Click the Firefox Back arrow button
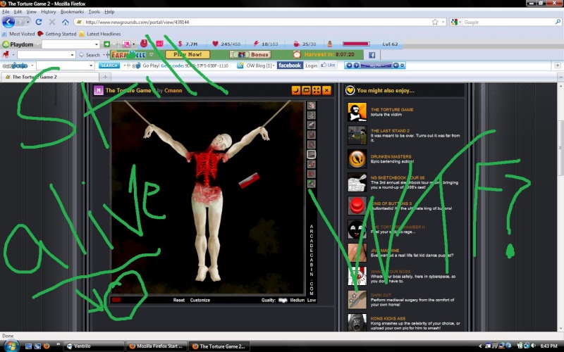This screenshot has height=352, width=564. click(8, 22)
